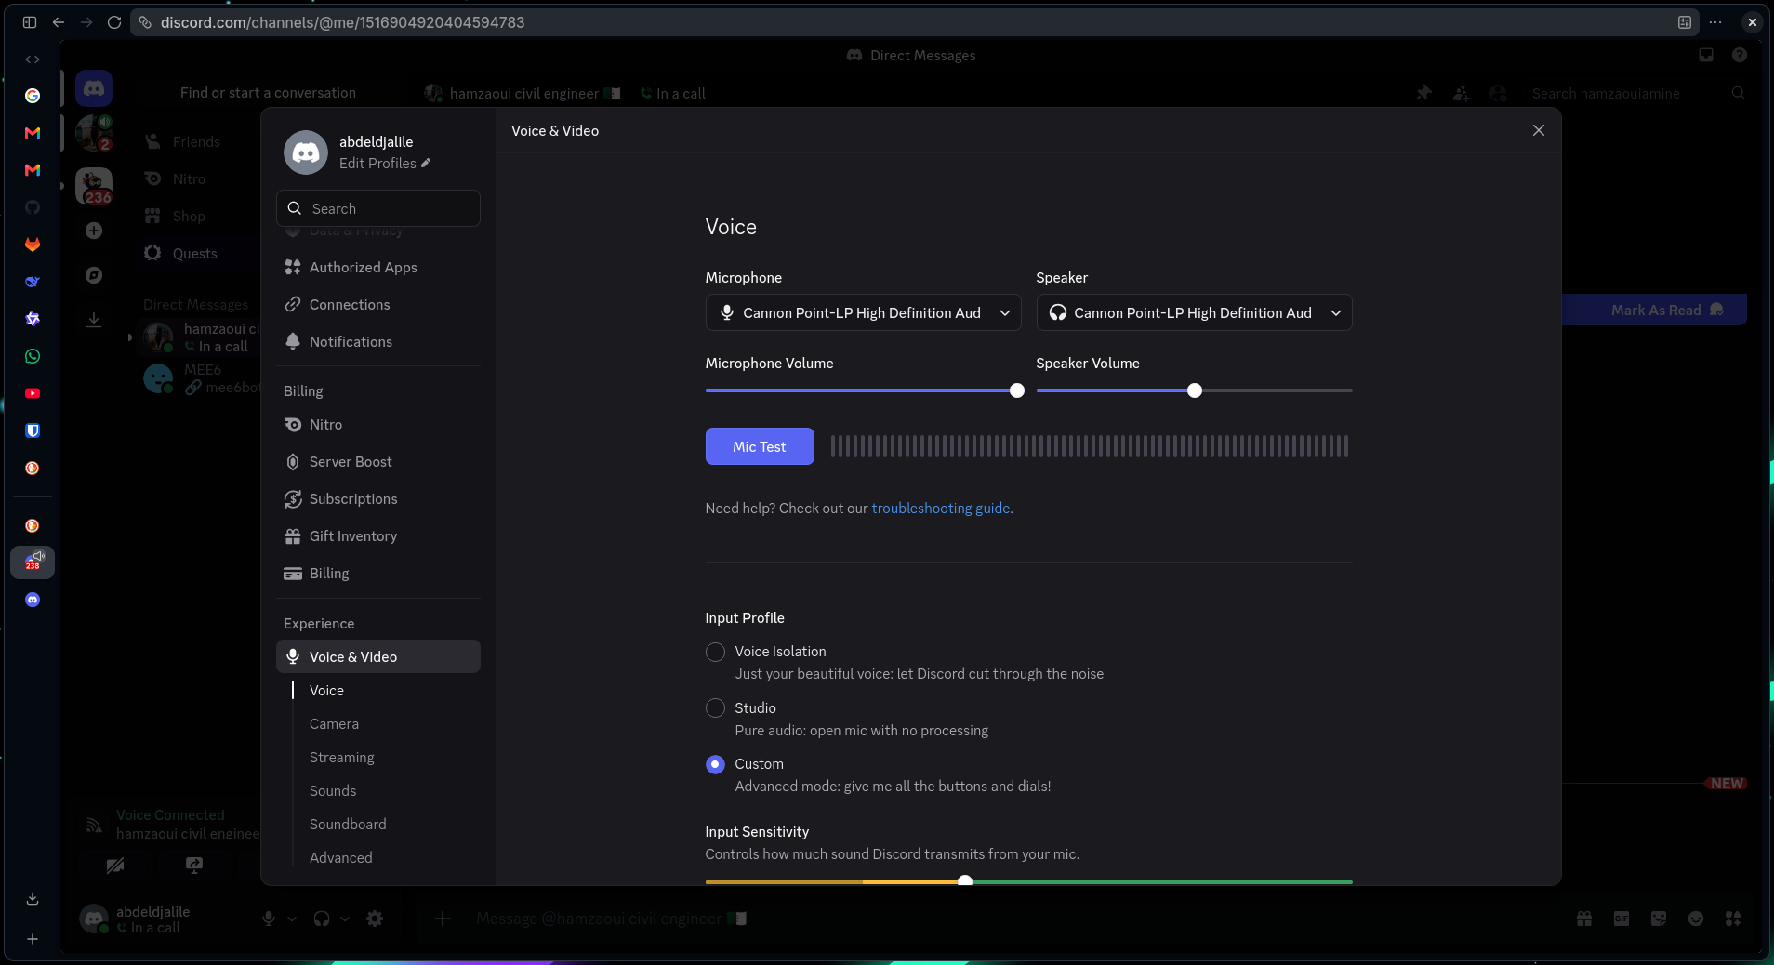Image resolution: width=1774 pixels, height=965 pixels.
Task: Adjust the Microphone Volume slider handle
Action: coord(1016,390)
